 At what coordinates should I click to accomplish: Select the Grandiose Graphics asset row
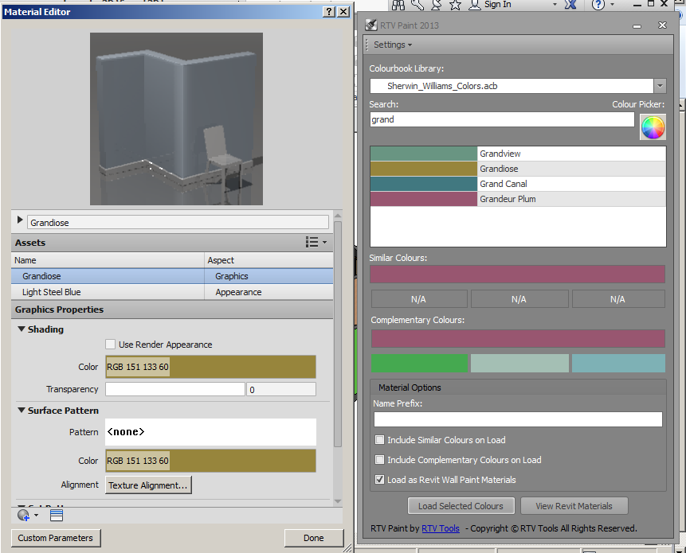(172, 276)
